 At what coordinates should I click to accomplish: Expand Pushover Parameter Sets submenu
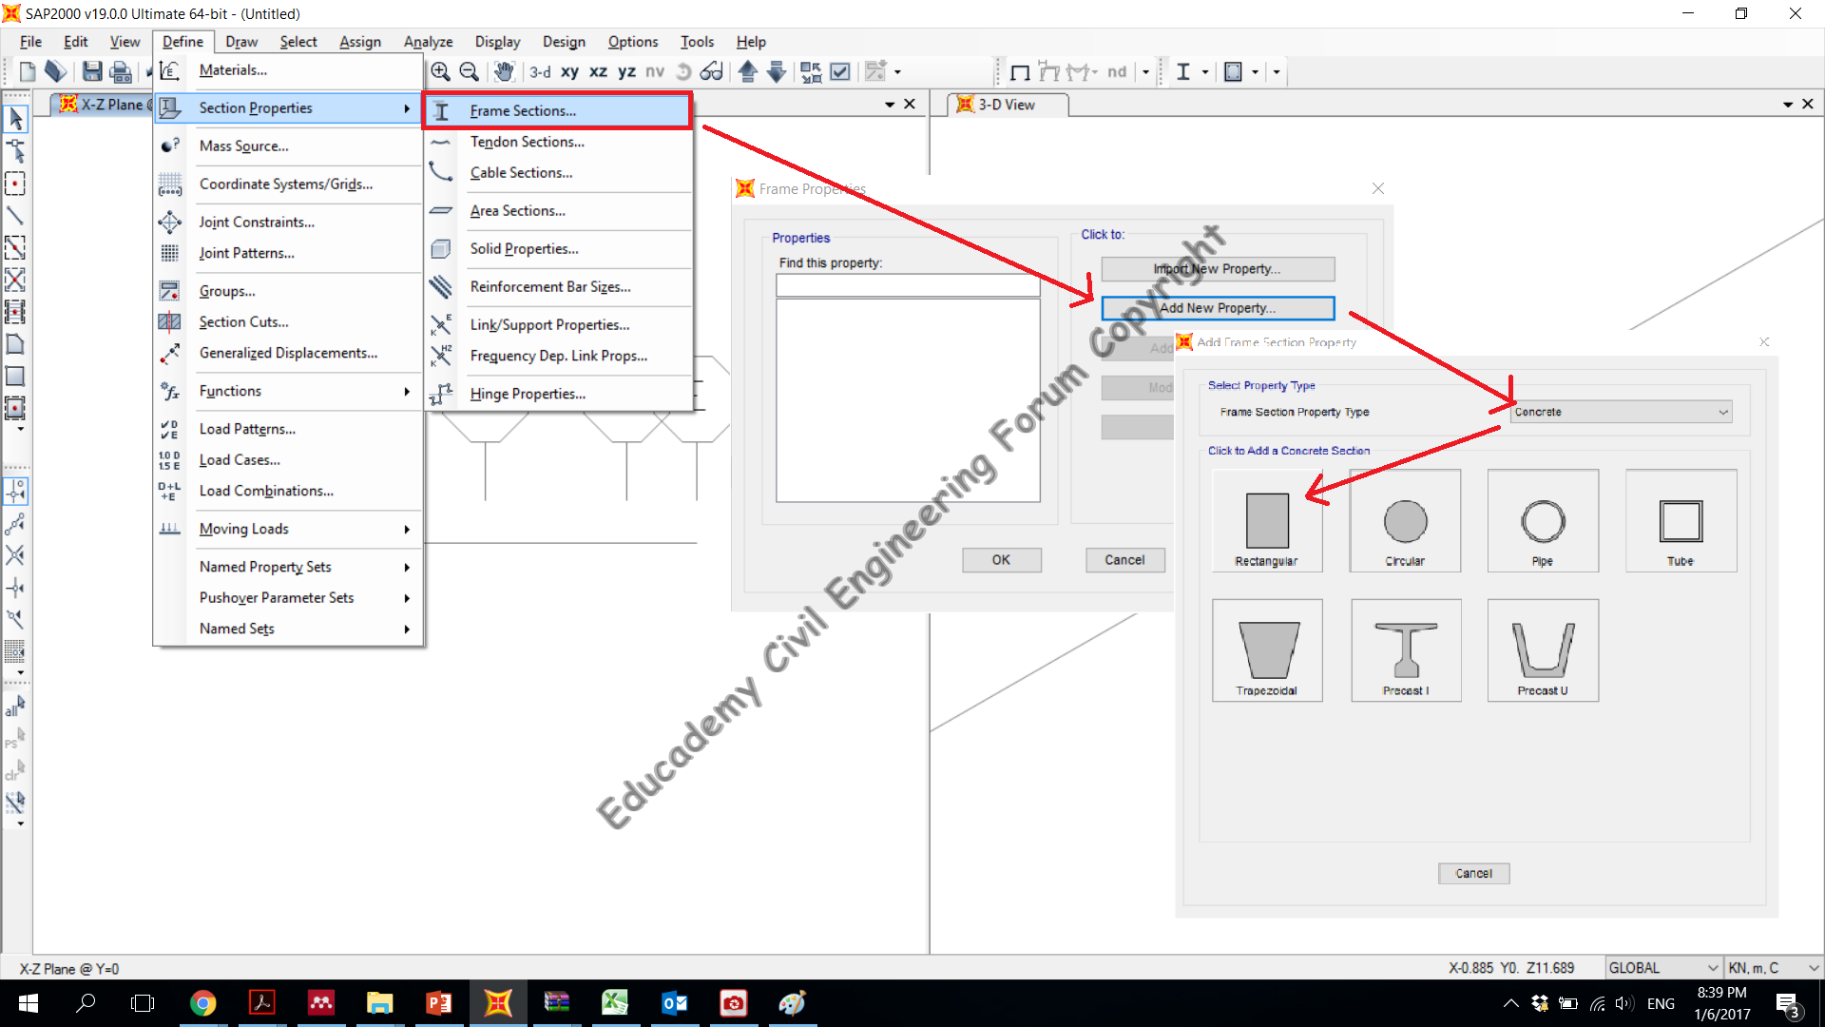click(289, 597)
